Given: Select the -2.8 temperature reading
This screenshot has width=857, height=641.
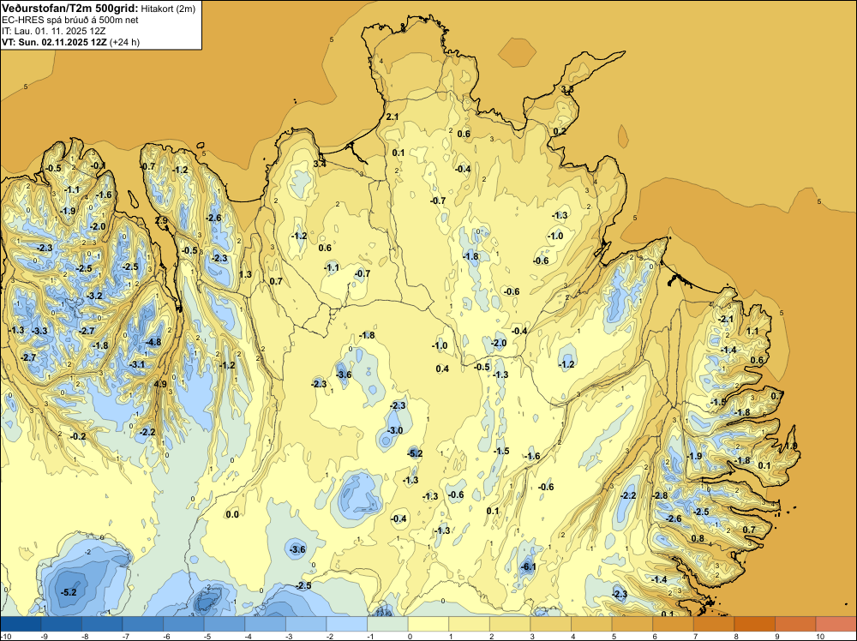Looking at the screenshot, I should point(660,495).
